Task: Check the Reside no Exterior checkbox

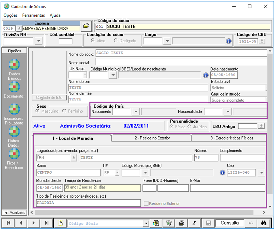Action: 146,203
